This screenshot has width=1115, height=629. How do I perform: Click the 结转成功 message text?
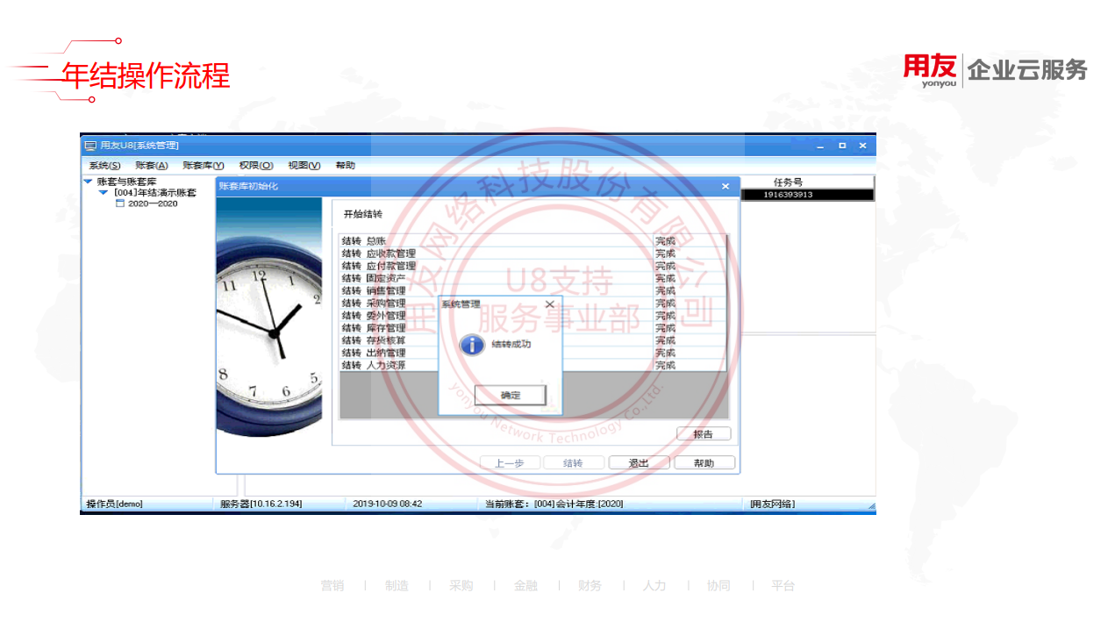coord(511,344)
